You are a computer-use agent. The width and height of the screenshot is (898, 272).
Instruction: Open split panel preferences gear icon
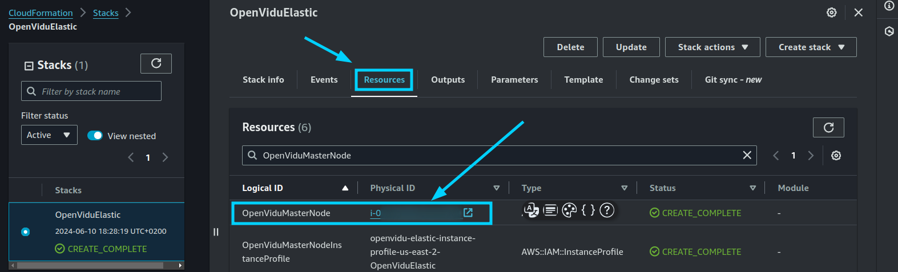point(832,13)
